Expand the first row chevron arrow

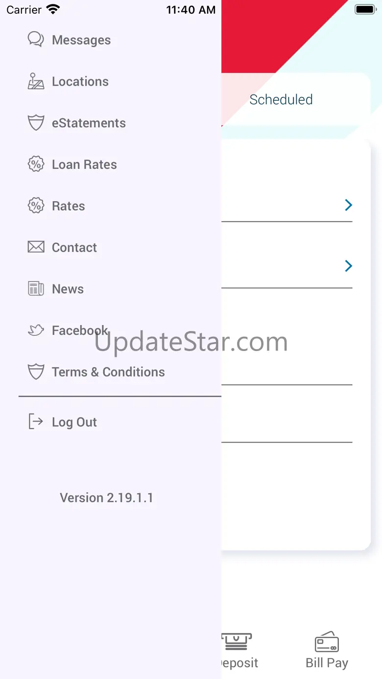point(348,205)
